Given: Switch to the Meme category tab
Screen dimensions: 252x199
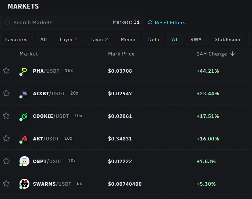Looking at the screenshot, I should pos(128,39).
